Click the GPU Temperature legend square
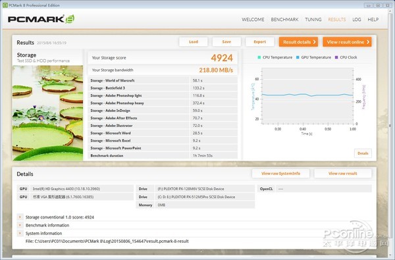 point(298,57)
